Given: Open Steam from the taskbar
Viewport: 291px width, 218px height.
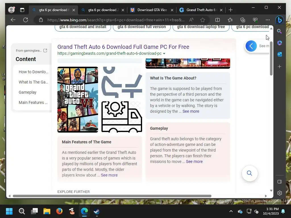Looking at the screenshot, I should (97, 211).
